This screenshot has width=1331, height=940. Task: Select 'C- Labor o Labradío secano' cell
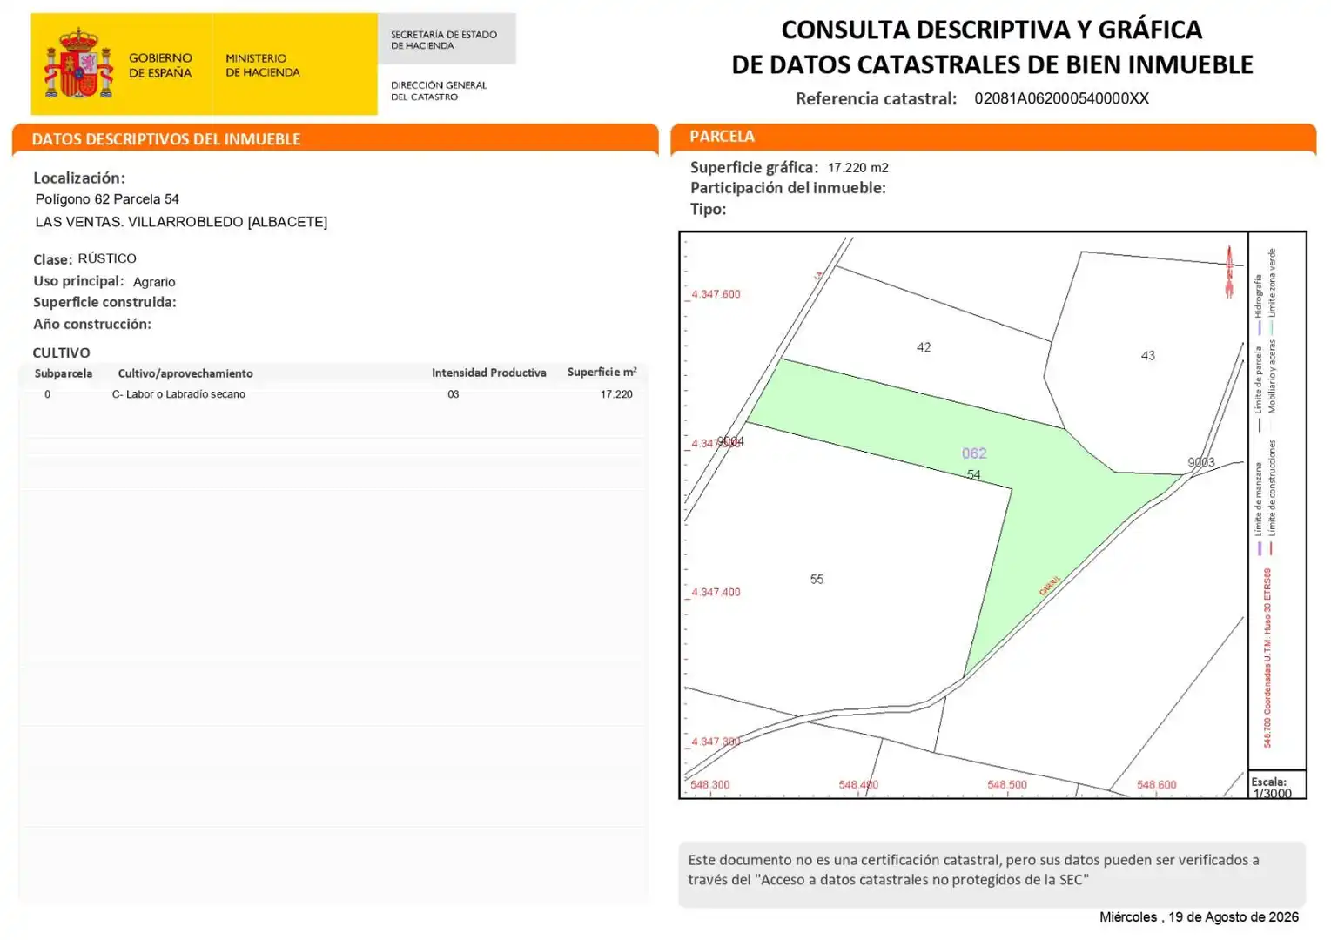coord(178,394)
